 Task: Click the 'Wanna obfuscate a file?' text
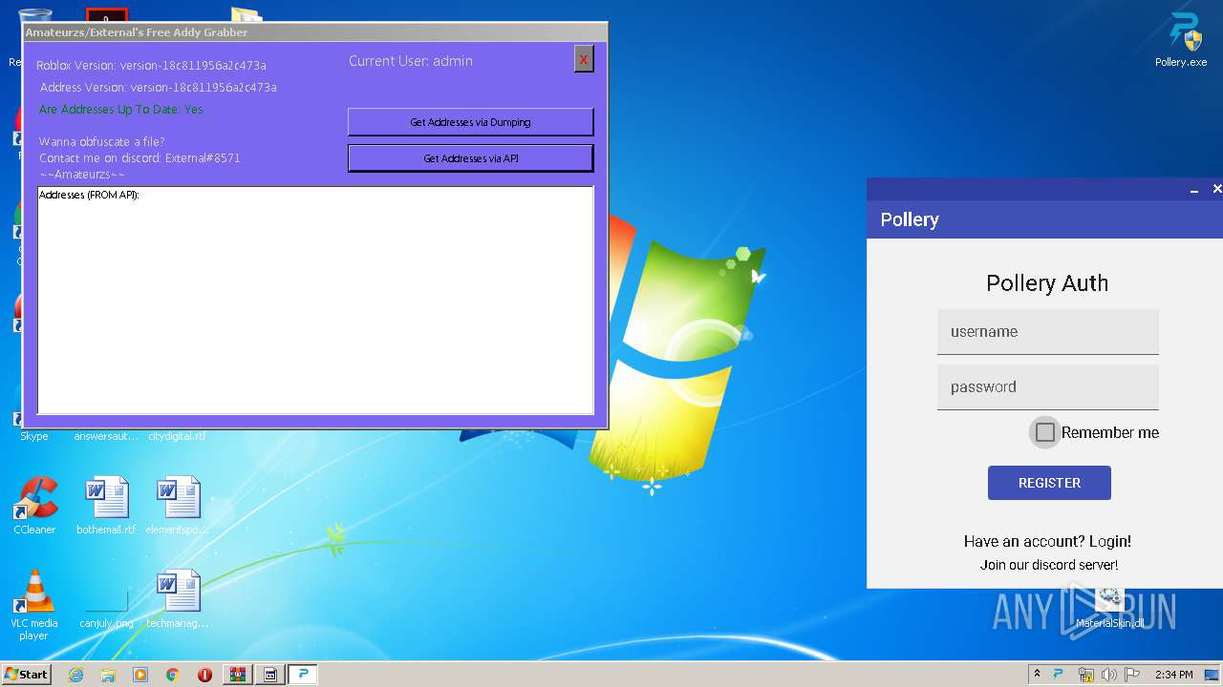(101, 142)
